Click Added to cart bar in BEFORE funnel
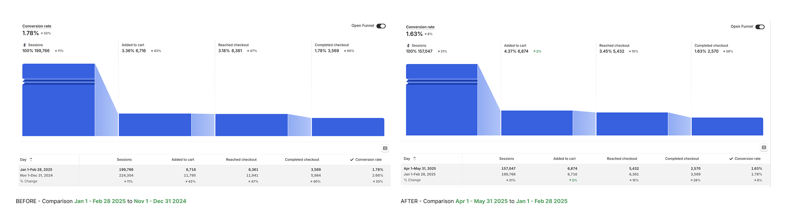The width and height of the screenshot is (793, 215). pyautogui.click(x=155, y=125)
